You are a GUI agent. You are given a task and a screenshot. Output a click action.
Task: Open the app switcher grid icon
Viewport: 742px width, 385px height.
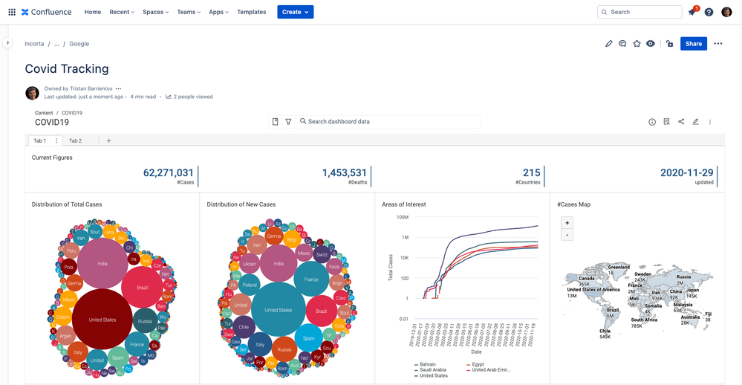(x=12, y=12)
